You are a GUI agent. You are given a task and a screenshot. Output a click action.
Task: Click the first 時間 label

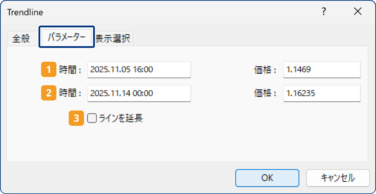click(x=70, y=70)
